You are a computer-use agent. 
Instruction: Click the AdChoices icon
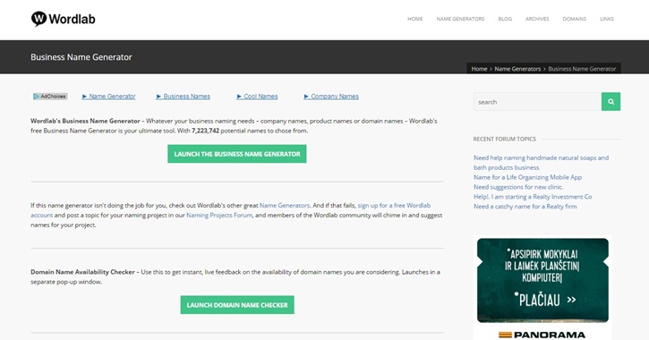point(50,97)
